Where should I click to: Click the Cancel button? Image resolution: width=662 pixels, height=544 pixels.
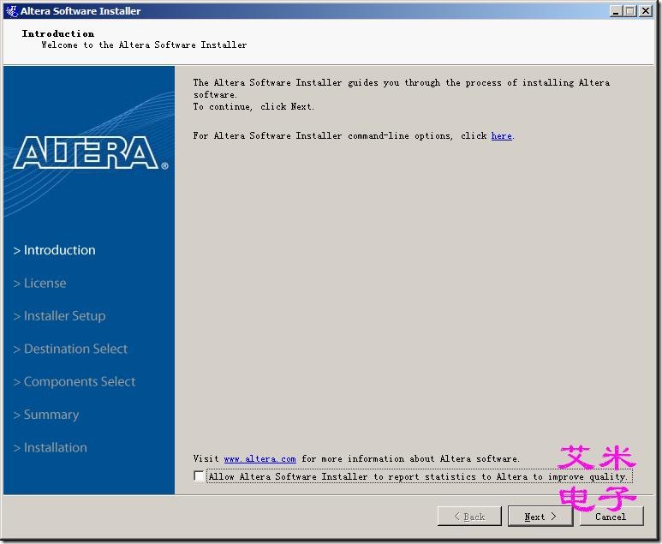coord(611,516)
